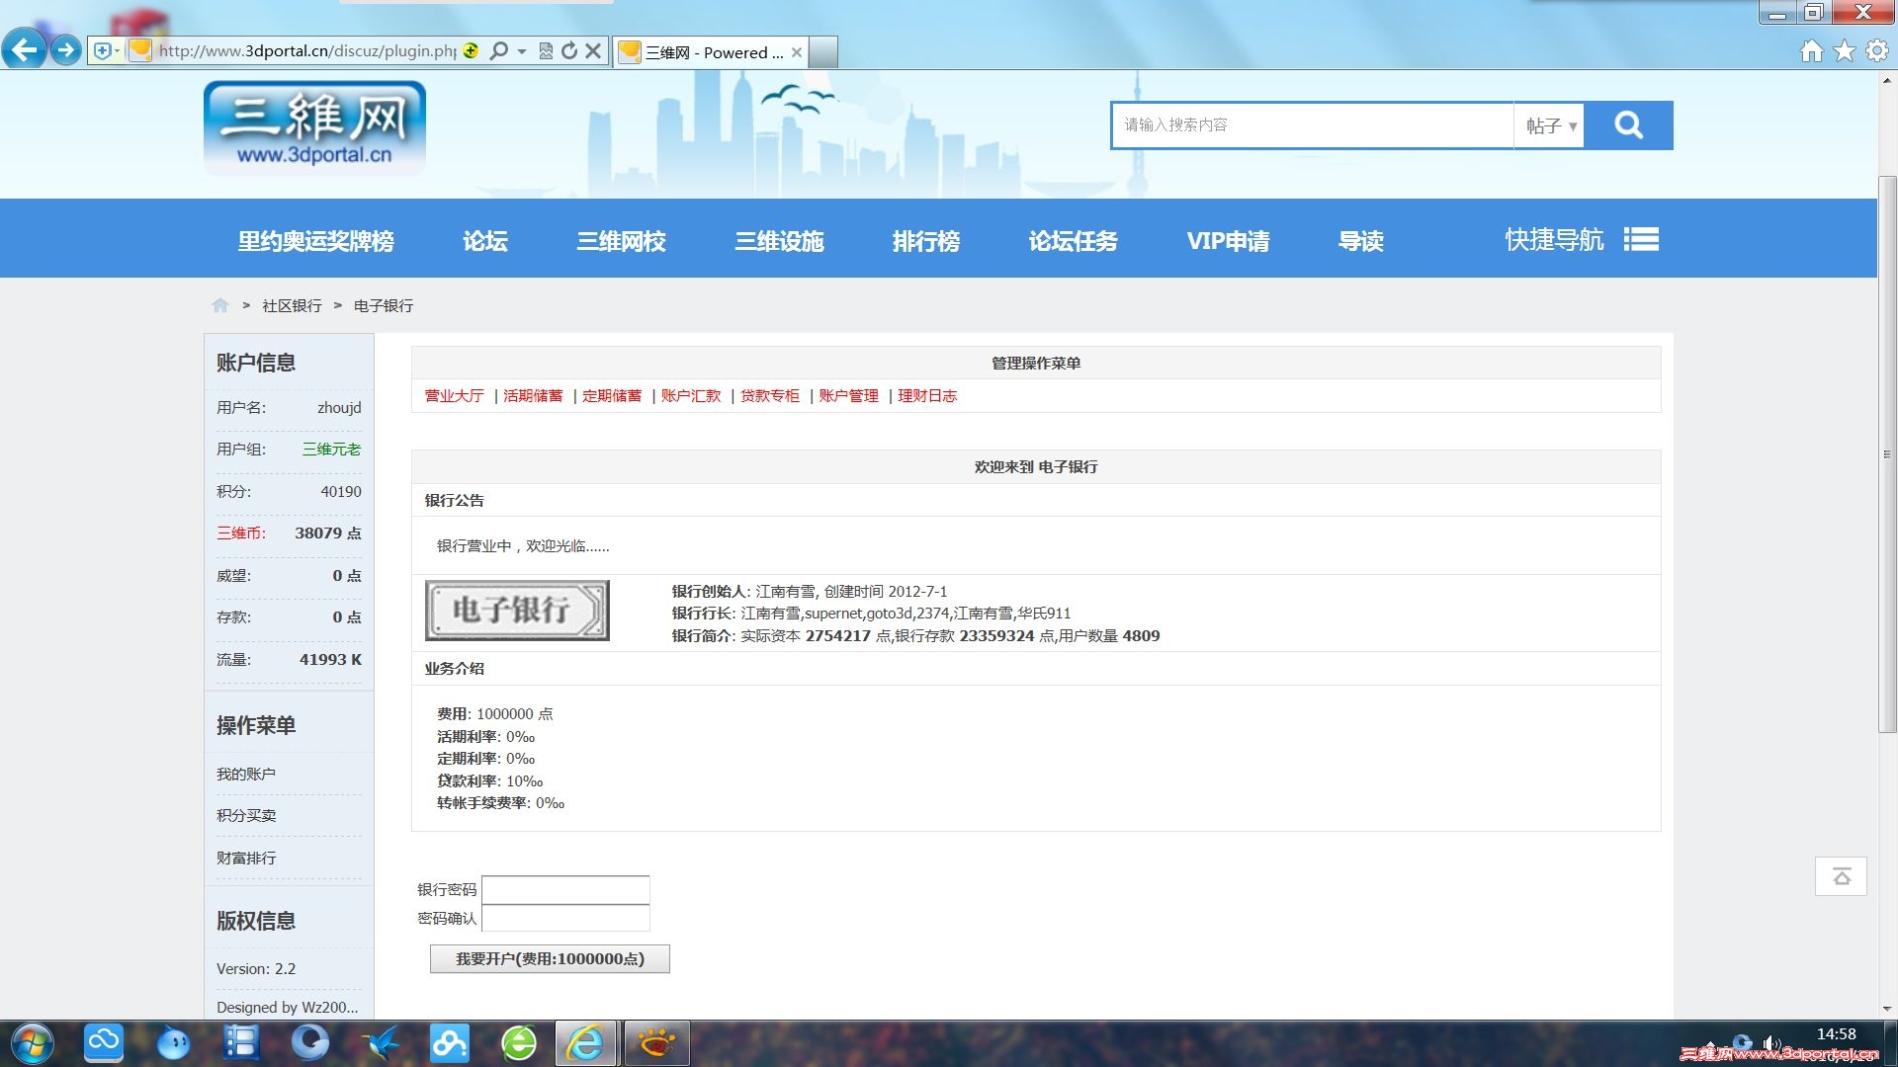The width and height of the screenshot is (1898, 1067).
Task: Open the browser favorites star icon
Action: click(1845, 51)
